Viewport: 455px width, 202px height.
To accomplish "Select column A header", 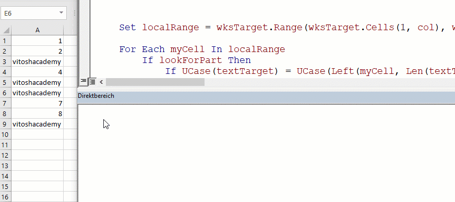I will click(38, 30).
